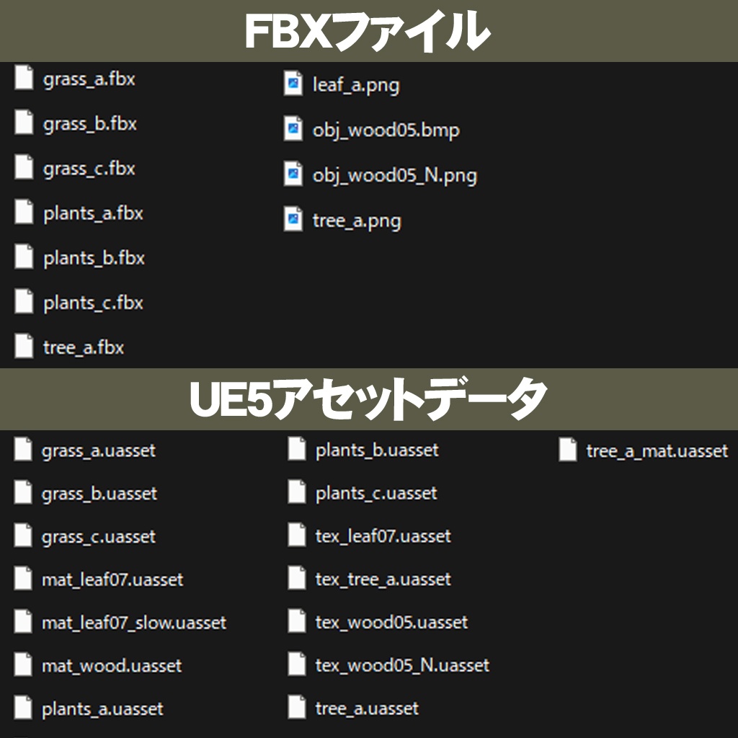The image size is (738, 738).
Task: Click the tree_a.fbx file icon
Action: [x=24, y=346]
